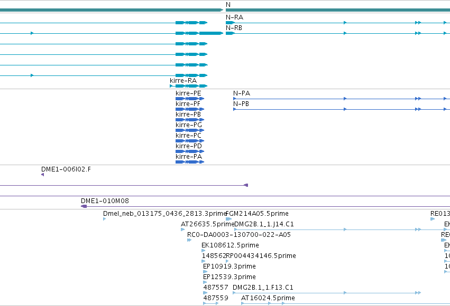The height and width of the screenshot is (306, 450).
Task: Select the DME1-010M08 feature label
Action: 105,201
